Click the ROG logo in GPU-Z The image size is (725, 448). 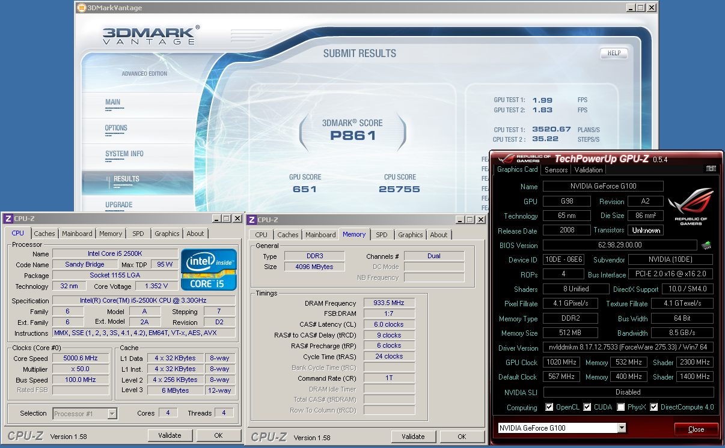tap(691, 205)
